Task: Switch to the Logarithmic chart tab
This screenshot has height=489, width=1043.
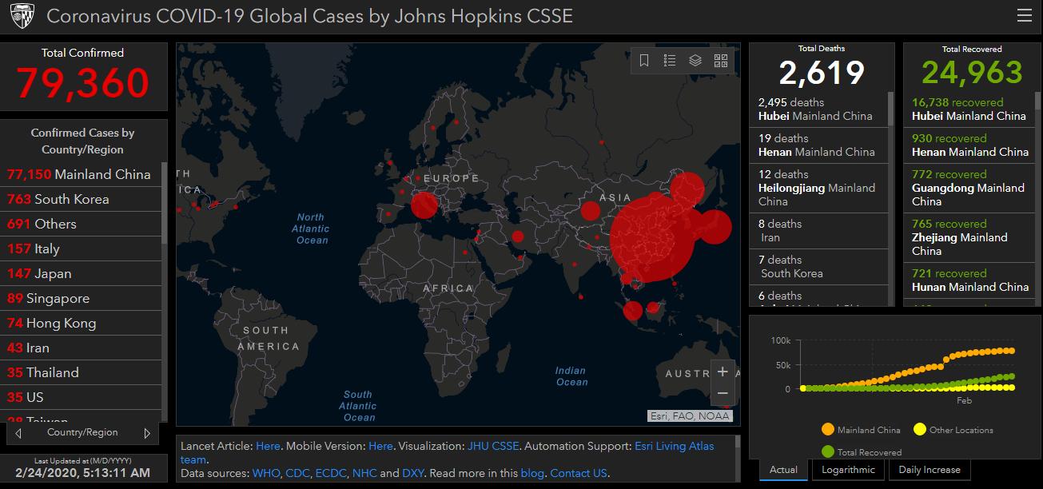Action: 848,470
